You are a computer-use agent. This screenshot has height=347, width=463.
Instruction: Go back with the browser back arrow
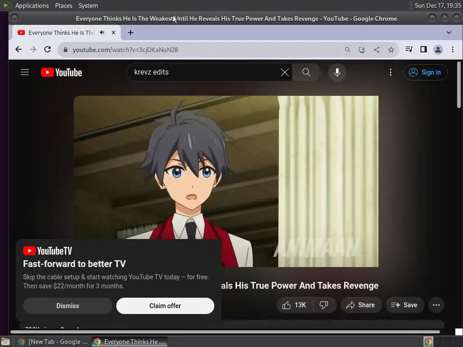pos(19,50)
